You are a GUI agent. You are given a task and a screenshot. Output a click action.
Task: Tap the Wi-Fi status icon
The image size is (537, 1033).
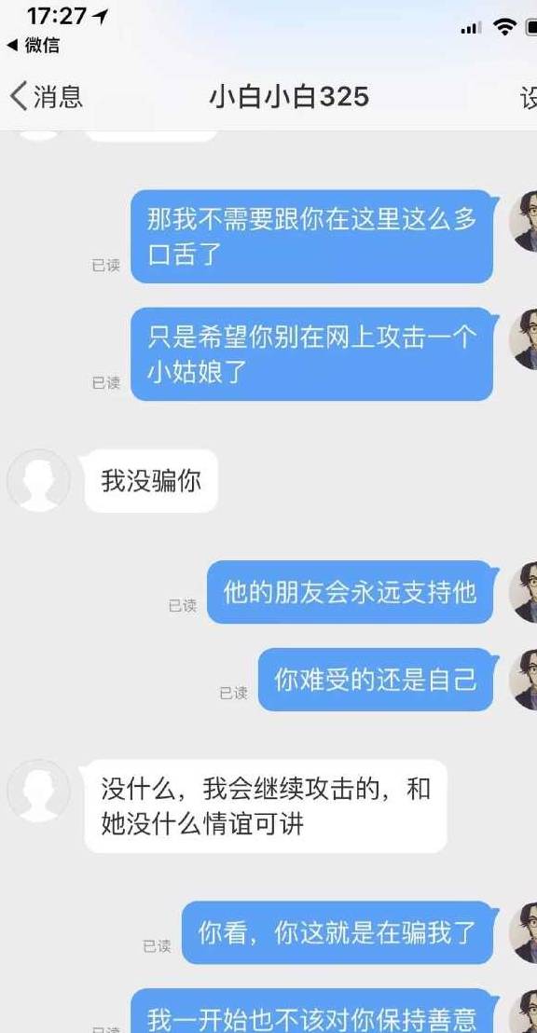point(504,27)
